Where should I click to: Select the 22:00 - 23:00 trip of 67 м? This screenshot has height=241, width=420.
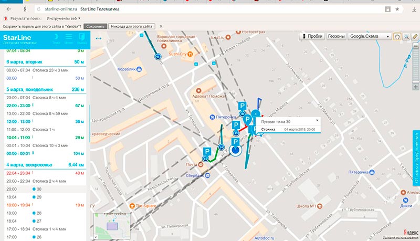[45, 106]
